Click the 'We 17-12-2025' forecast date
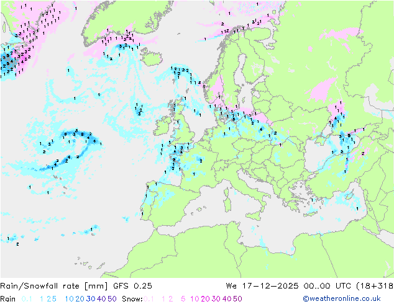 coord(262,286)
